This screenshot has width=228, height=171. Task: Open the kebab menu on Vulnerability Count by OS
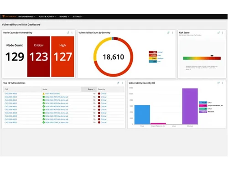click(223, 83)
